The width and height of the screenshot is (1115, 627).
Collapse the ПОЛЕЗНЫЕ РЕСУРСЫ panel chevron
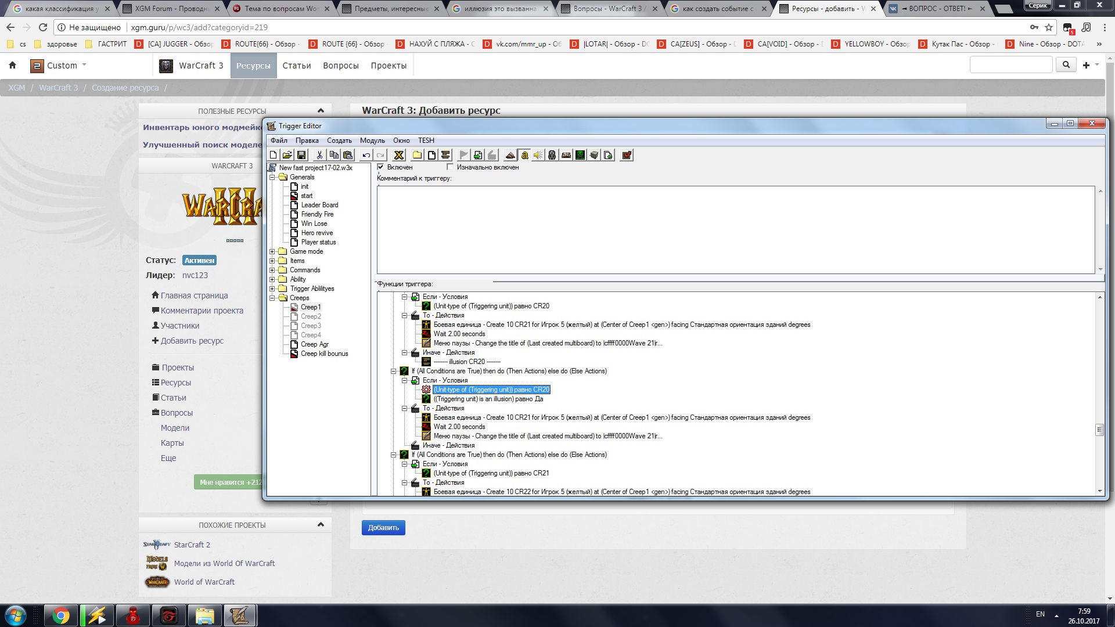coord(321,111)
